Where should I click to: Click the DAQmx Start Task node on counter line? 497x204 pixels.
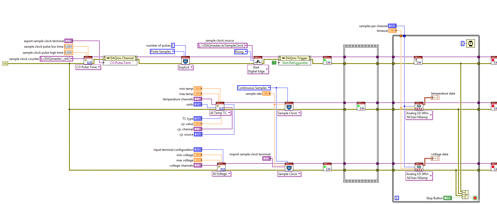(x=327, y=60)
